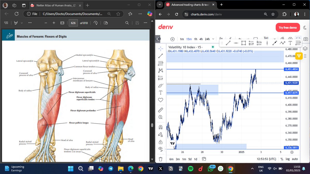Open candlestick chart style selector

[221, 39]
